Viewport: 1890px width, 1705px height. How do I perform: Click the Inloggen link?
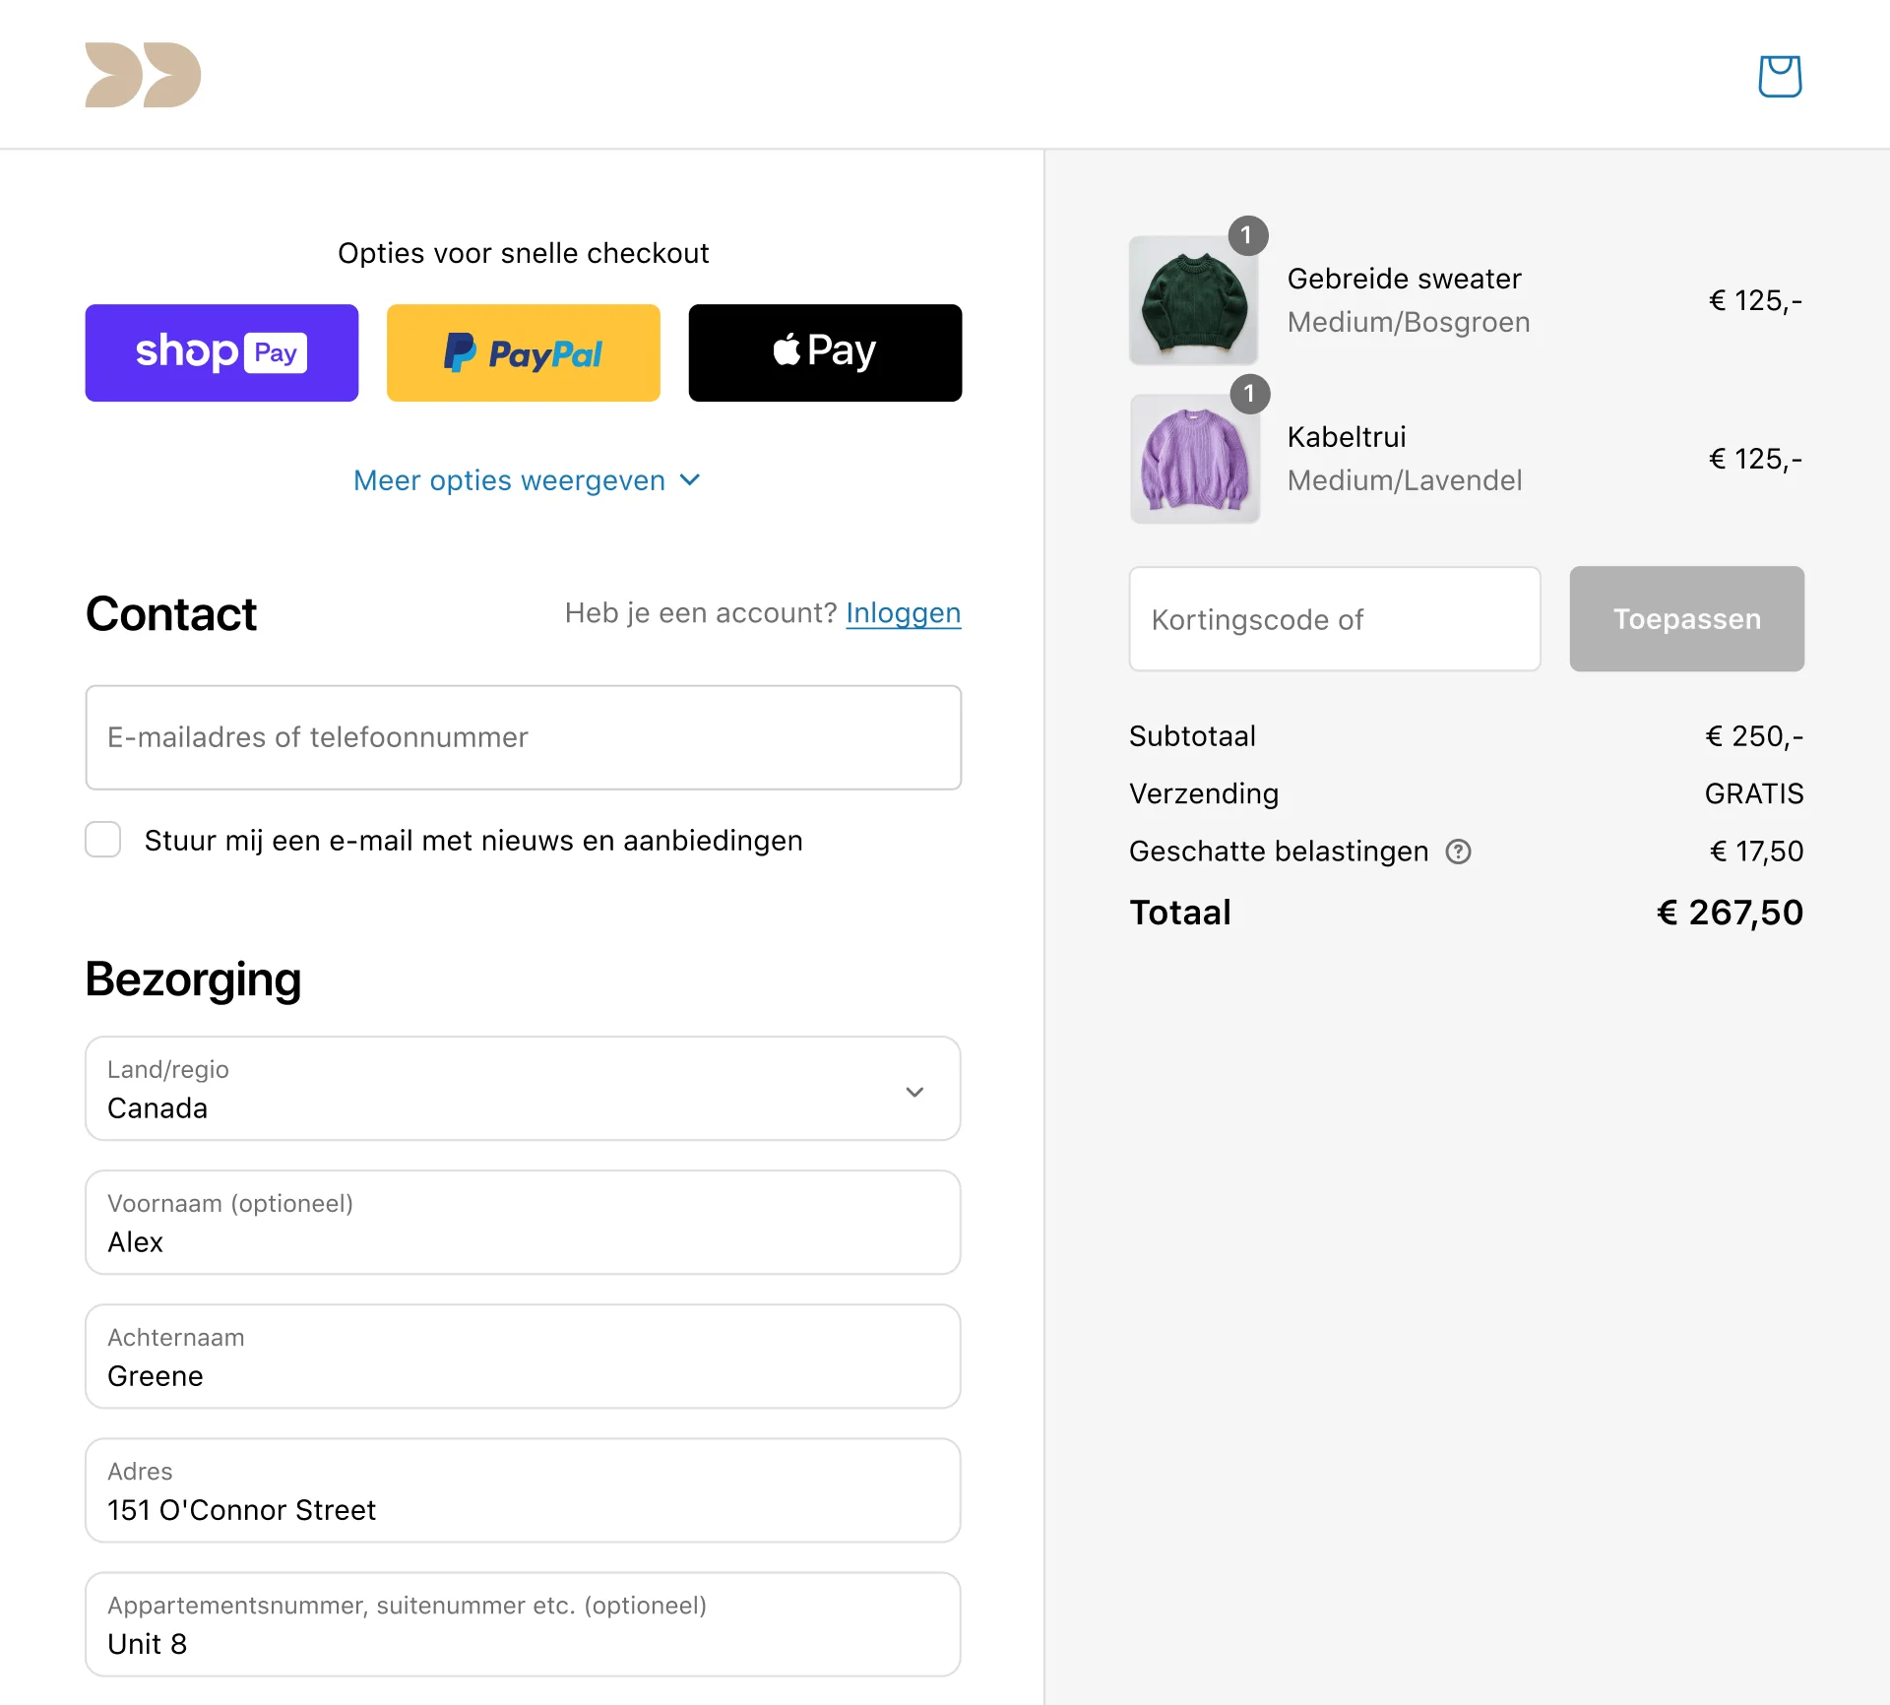pyautogui.click(x=903, y=613)
